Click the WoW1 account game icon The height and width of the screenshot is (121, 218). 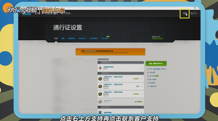(x=100, y=79)
